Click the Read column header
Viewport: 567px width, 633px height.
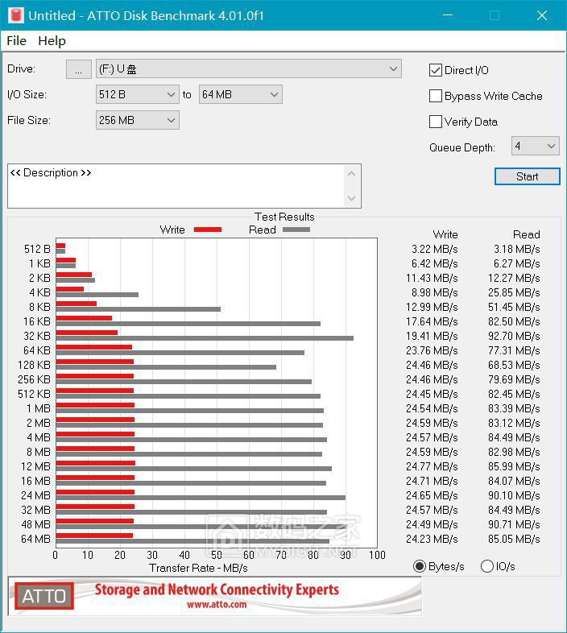(527, 234)
